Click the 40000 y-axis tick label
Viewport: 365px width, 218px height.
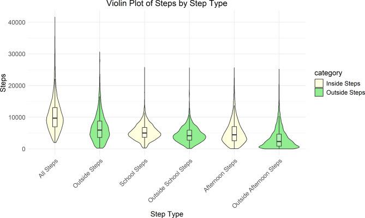pyautogui.click(x=20, y=22)
